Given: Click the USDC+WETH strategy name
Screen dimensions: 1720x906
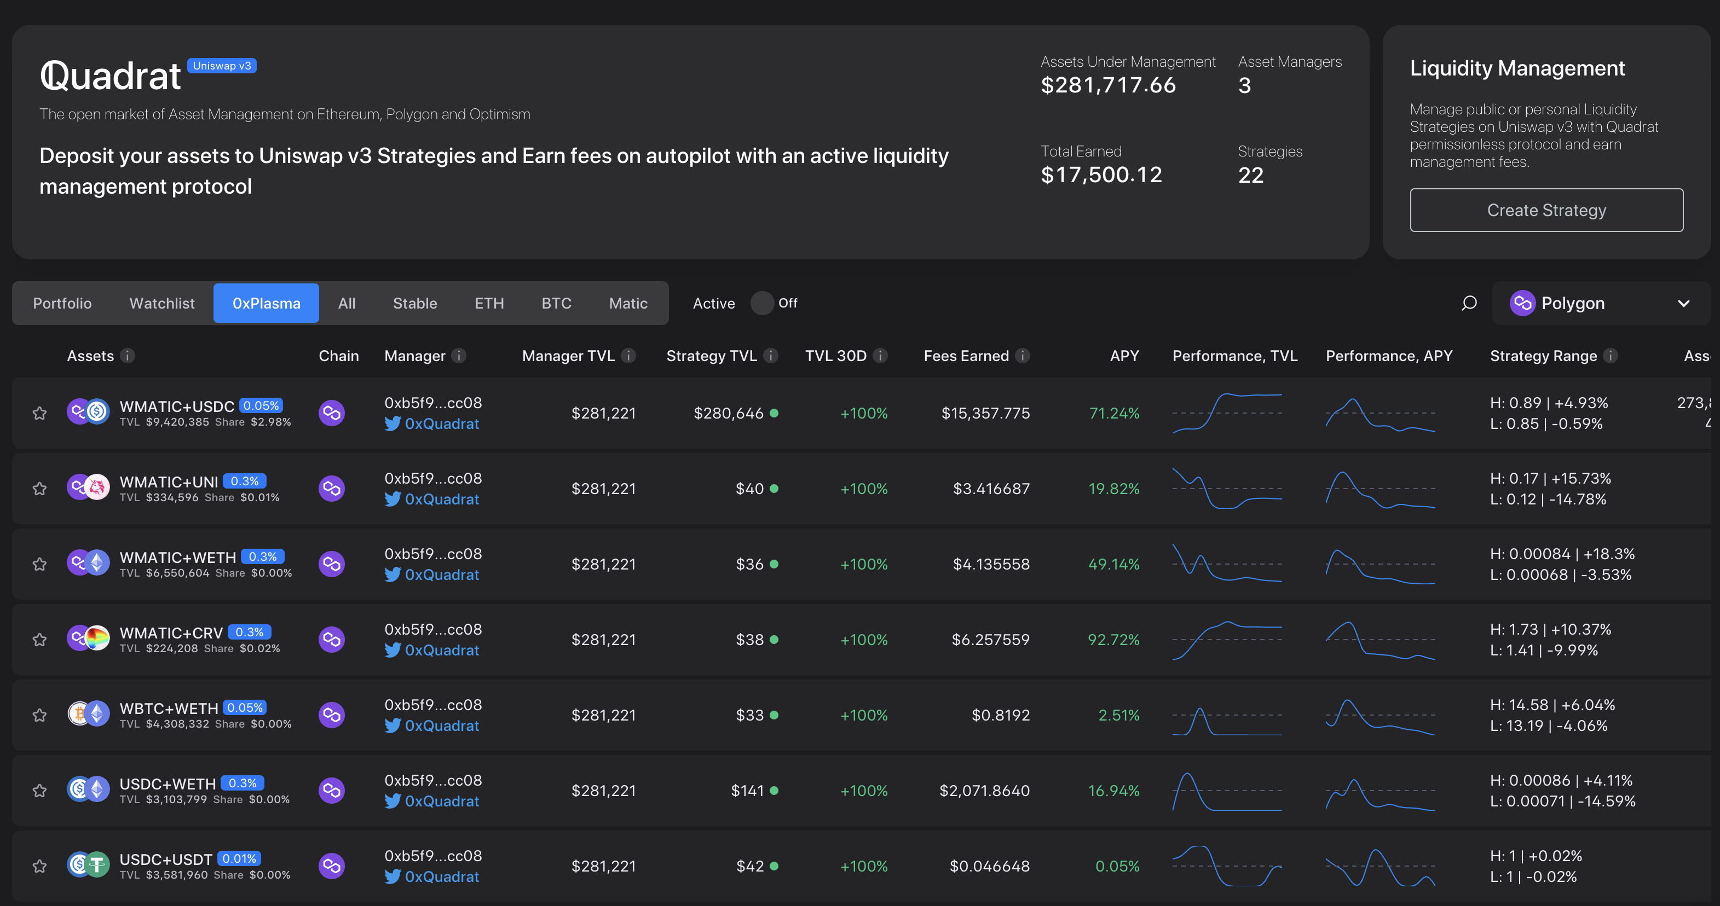Looking at the screenshot, I should coord(168,783).
